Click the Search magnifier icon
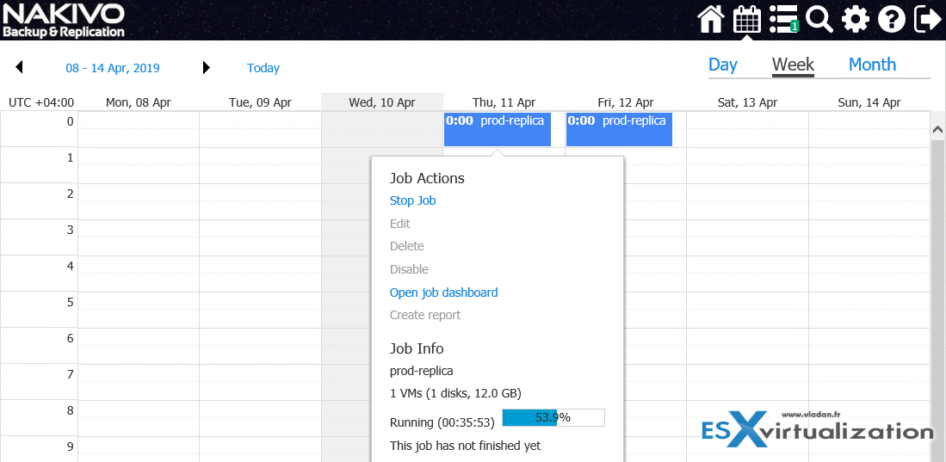The image size is (946, 462). pyautogui.click(x=819, y=19)
